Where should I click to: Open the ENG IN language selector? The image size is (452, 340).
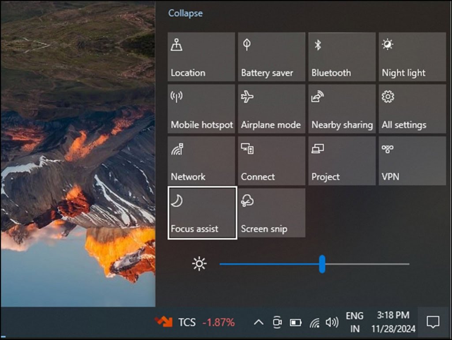click(x=354, y=322)
